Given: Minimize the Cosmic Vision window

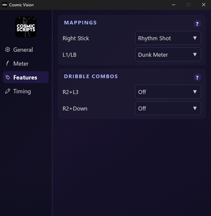Looking at the screenshot, I should pos(173,5).
